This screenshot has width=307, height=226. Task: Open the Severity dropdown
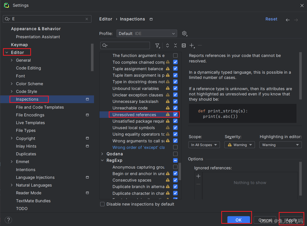coord(239,145)
